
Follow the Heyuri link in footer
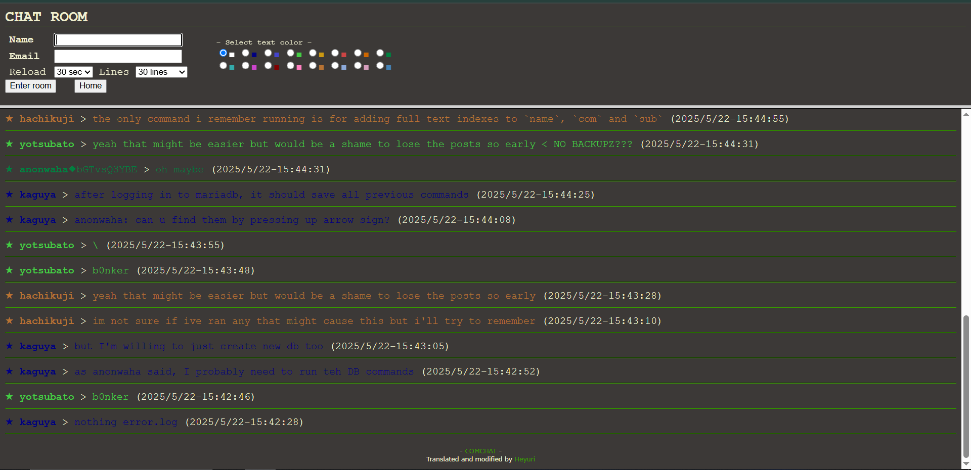[x=524, y=459]
